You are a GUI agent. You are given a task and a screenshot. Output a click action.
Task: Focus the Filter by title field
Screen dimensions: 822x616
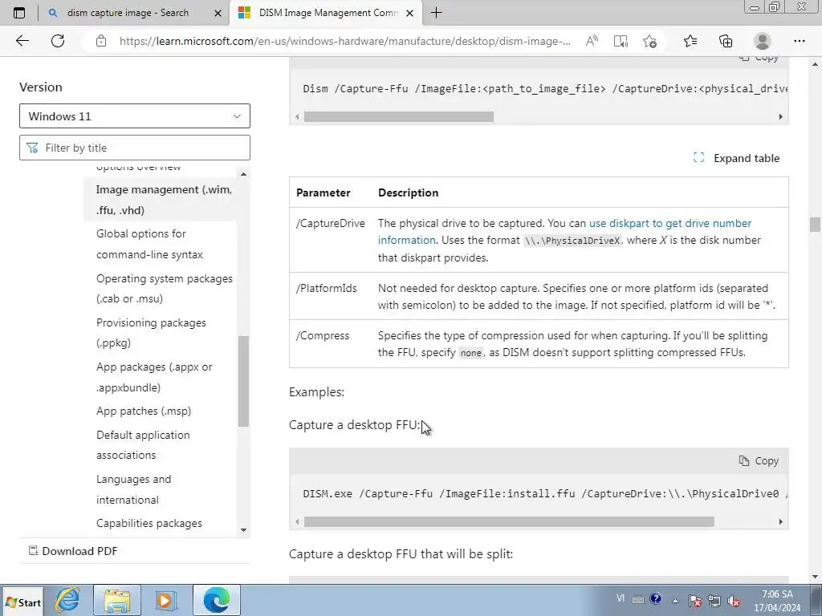click(135, 148)
